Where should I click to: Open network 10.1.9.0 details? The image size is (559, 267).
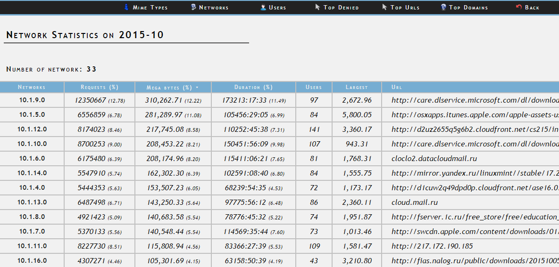pyautogui.click(x=32, y=100)
